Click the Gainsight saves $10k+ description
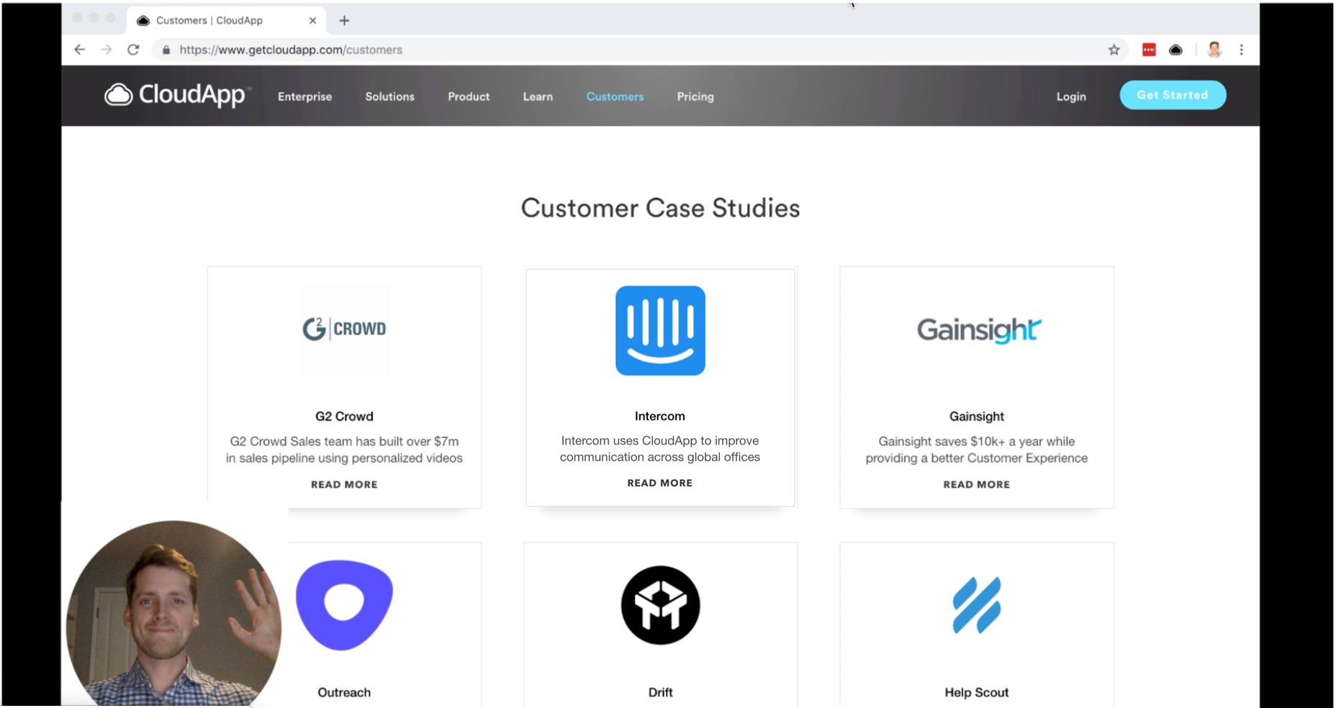 [x=977, y=450]
